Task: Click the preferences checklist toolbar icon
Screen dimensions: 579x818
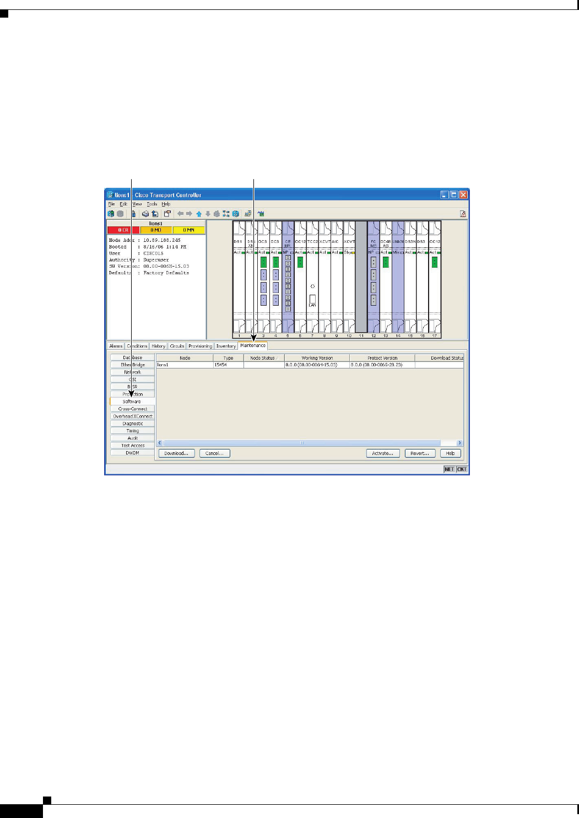Action: pos(167,214)
